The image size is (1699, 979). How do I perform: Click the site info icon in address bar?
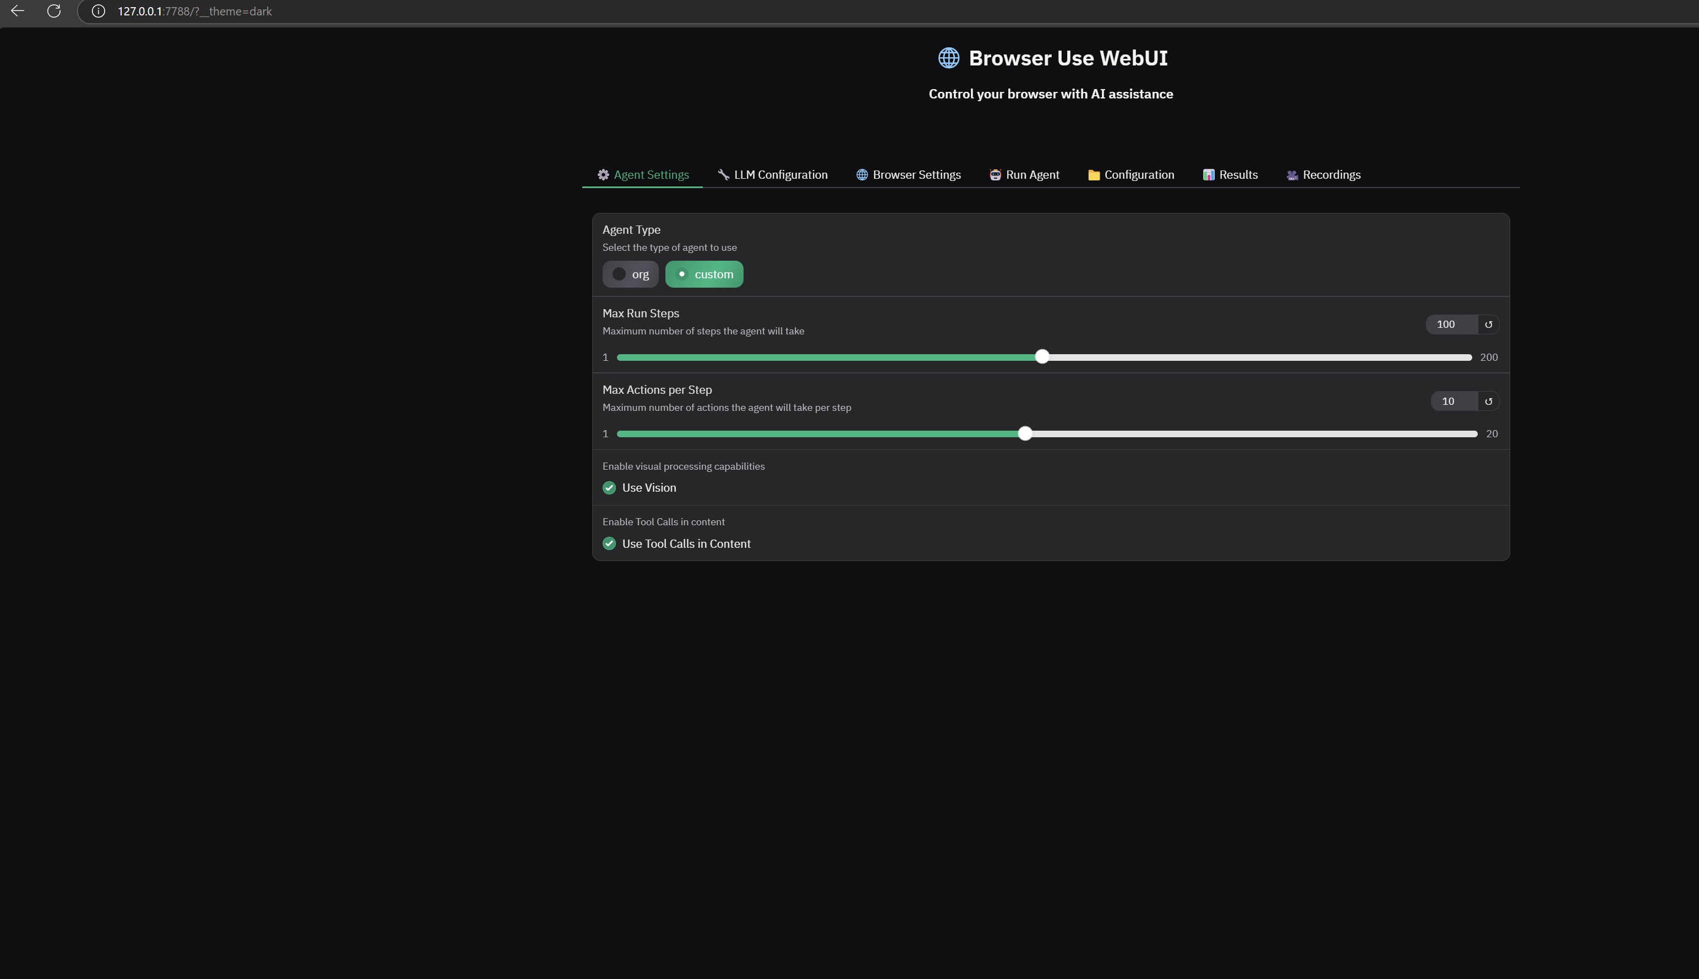coord(98,11)
